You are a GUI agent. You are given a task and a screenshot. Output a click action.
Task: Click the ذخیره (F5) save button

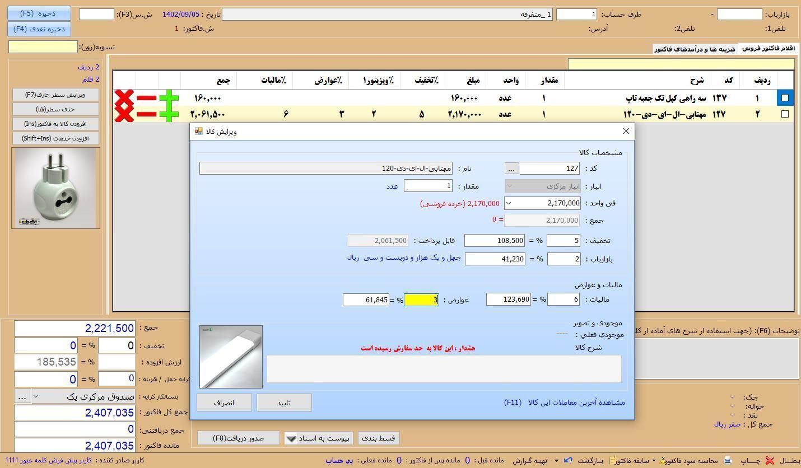coord(39,13)
